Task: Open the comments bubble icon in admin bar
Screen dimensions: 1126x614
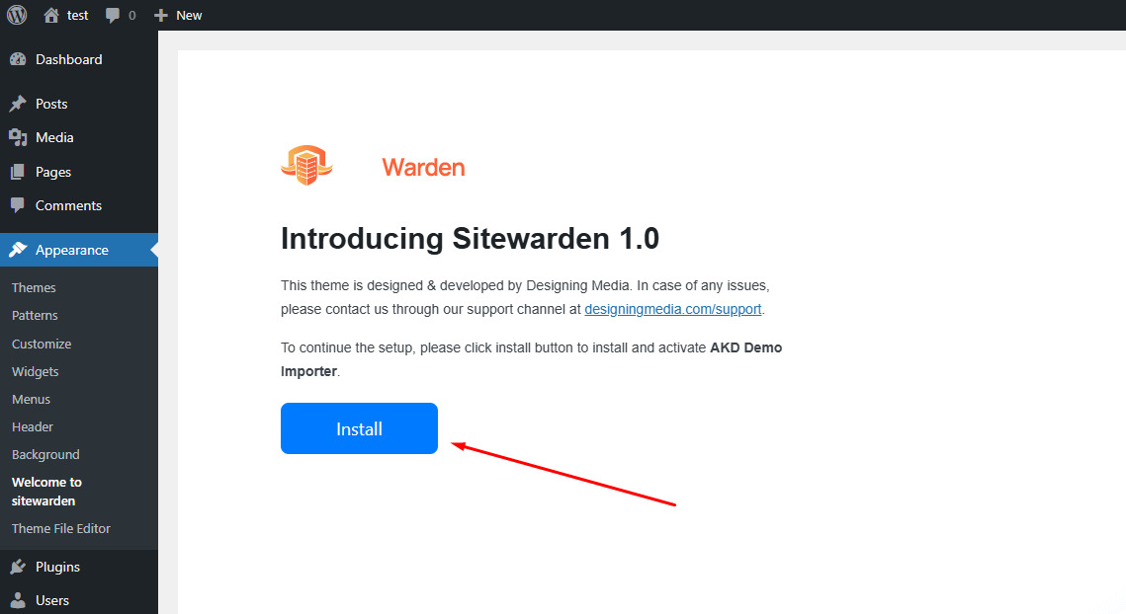Action: point(112,15)
